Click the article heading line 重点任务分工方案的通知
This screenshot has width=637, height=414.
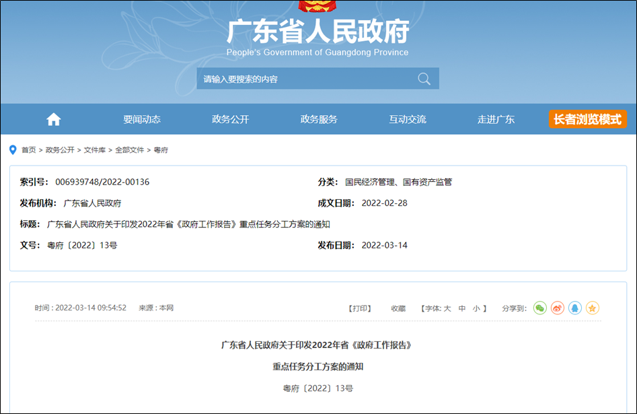tap(317, 366)
